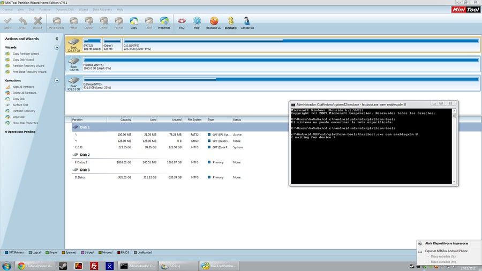Viewport: 482px width, 271px height.
Task: Collapse the Actions and Wizards panel
Action: coord(57,39)
